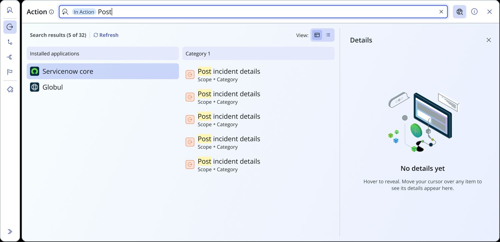Open the info button next to globe
The height and width of the screenshot is (242, 500).
pyautogui.click(x=474, y=12)
